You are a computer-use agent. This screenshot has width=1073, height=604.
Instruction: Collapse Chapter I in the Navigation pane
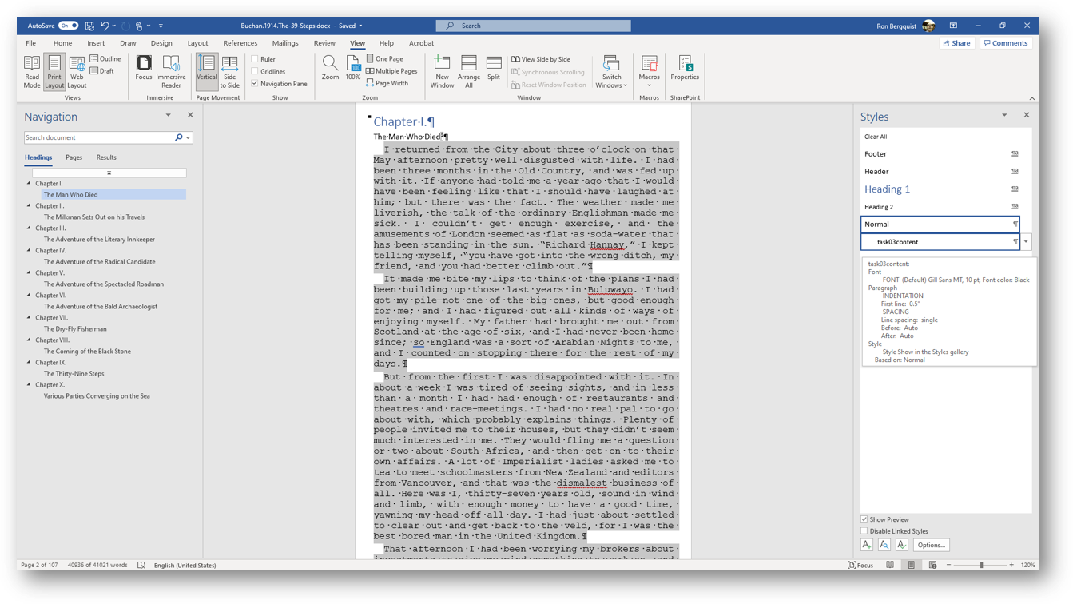tap(27, 181)
